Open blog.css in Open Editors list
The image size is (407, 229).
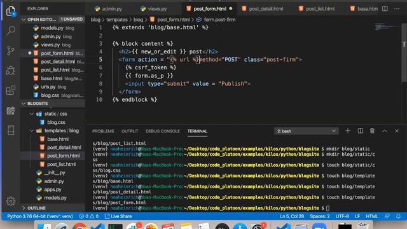52,95
